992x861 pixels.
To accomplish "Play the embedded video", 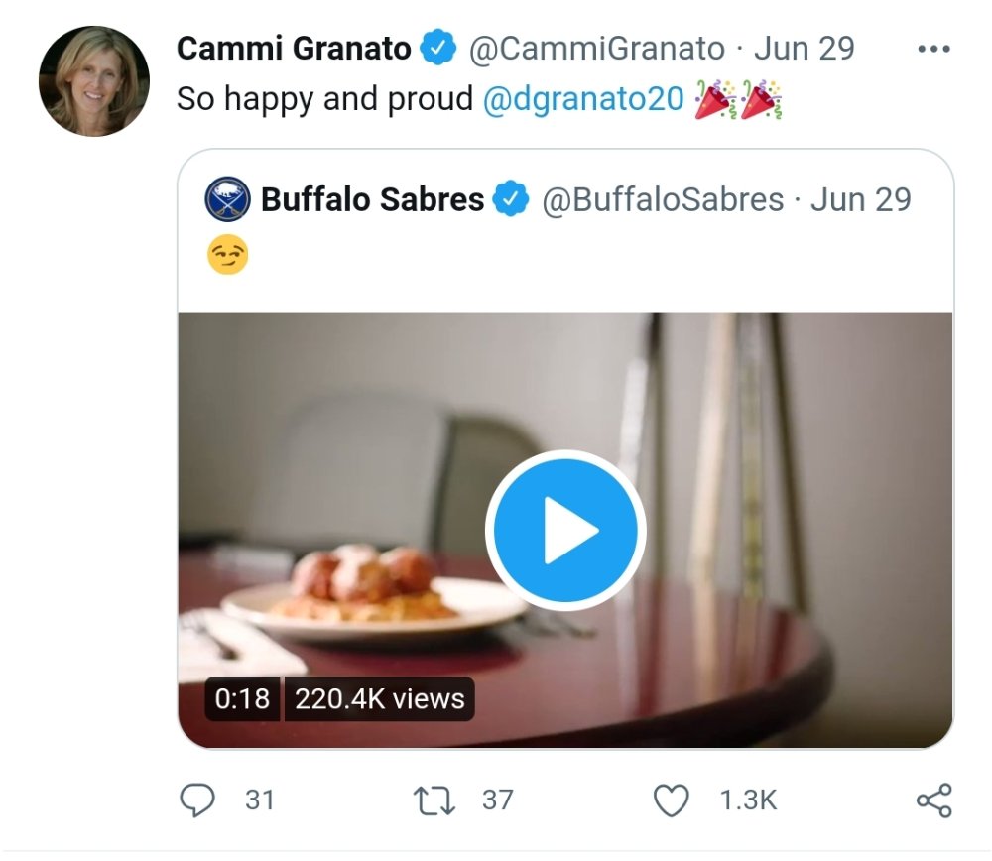I will click(x=565, y=530).
